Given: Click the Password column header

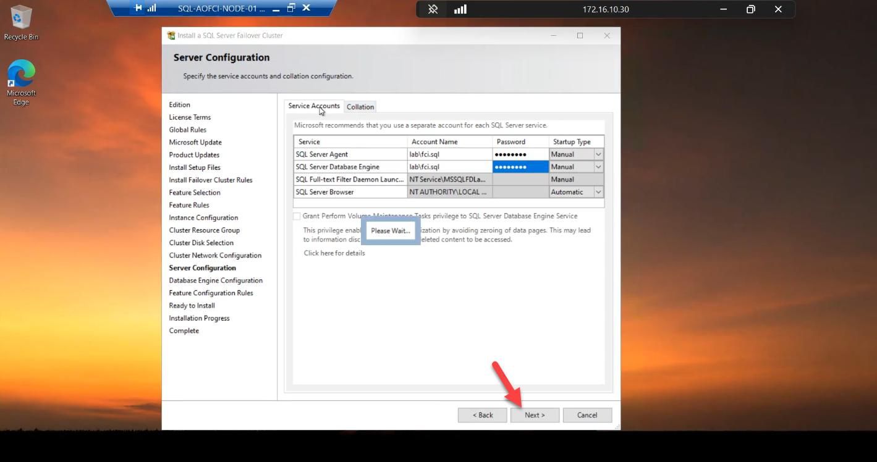Looking at the screenshot, I should pyautogui.click(x=520, y=142).
